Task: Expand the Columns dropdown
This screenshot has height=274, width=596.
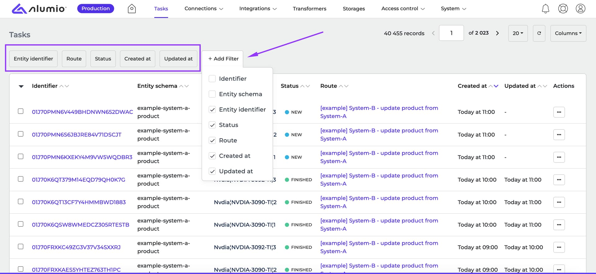Action: (568, 33)
